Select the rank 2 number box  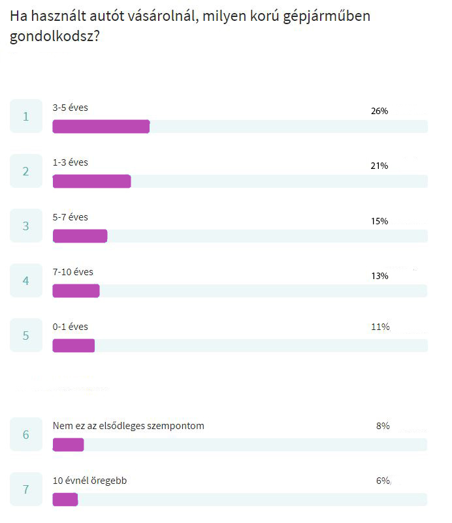pos(26,171)
